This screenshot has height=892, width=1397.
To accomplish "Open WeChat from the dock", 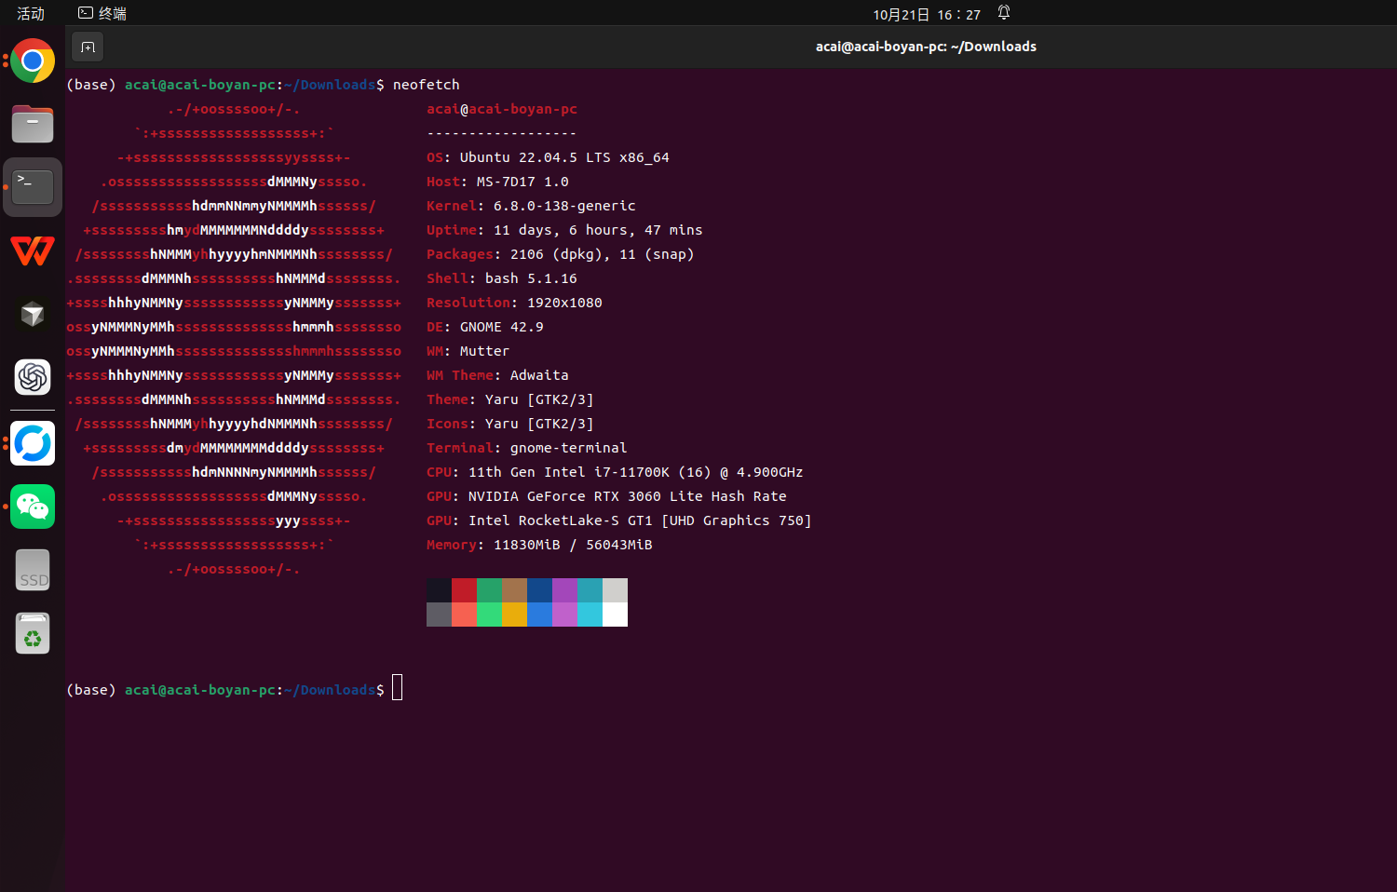I will pyautogui.click(x=33, y=507).
